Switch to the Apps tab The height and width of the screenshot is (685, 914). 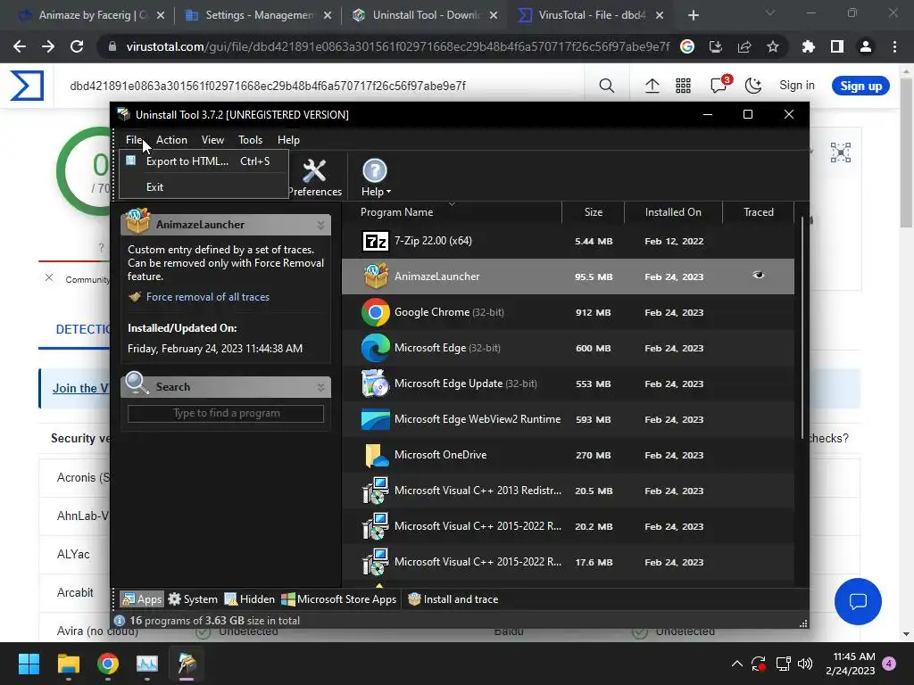click(x=142, y=599)
